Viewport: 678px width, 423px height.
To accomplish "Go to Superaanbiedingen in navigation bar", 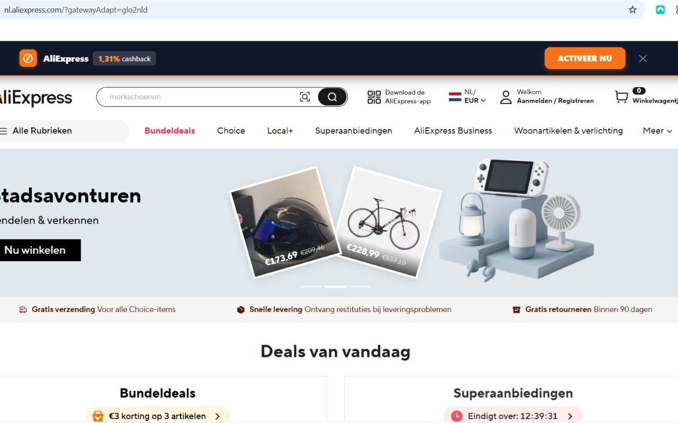I will click(x=353, y=131).
